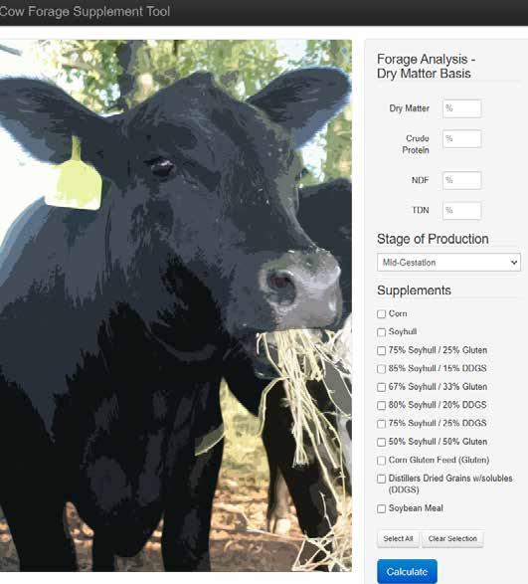Toggle the Soybean Meal checkbox
The height and width of the screenshot is (584, 528).
click(x=381, y=508)
